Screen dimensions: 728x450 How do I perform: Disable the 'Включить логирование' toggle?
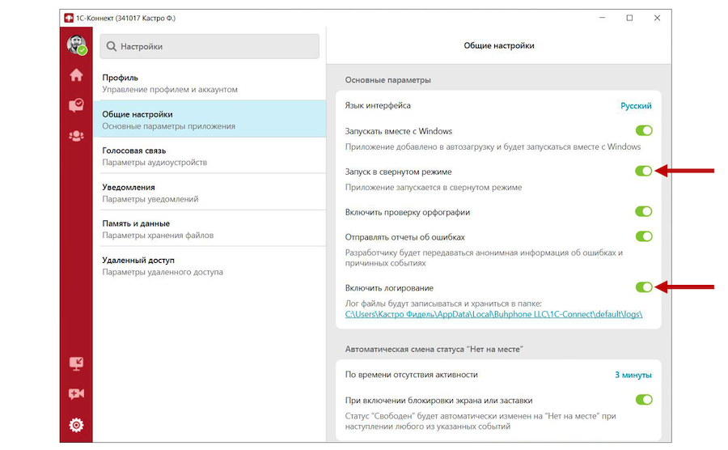(643, 287)
